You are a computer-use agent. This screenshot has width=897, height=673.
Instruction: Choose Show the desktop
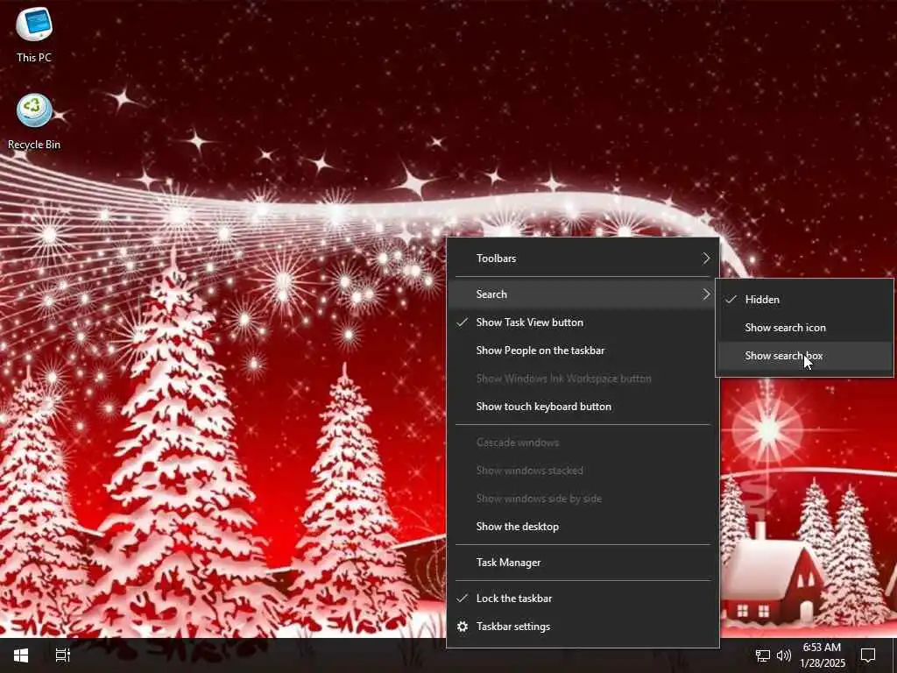583,527
